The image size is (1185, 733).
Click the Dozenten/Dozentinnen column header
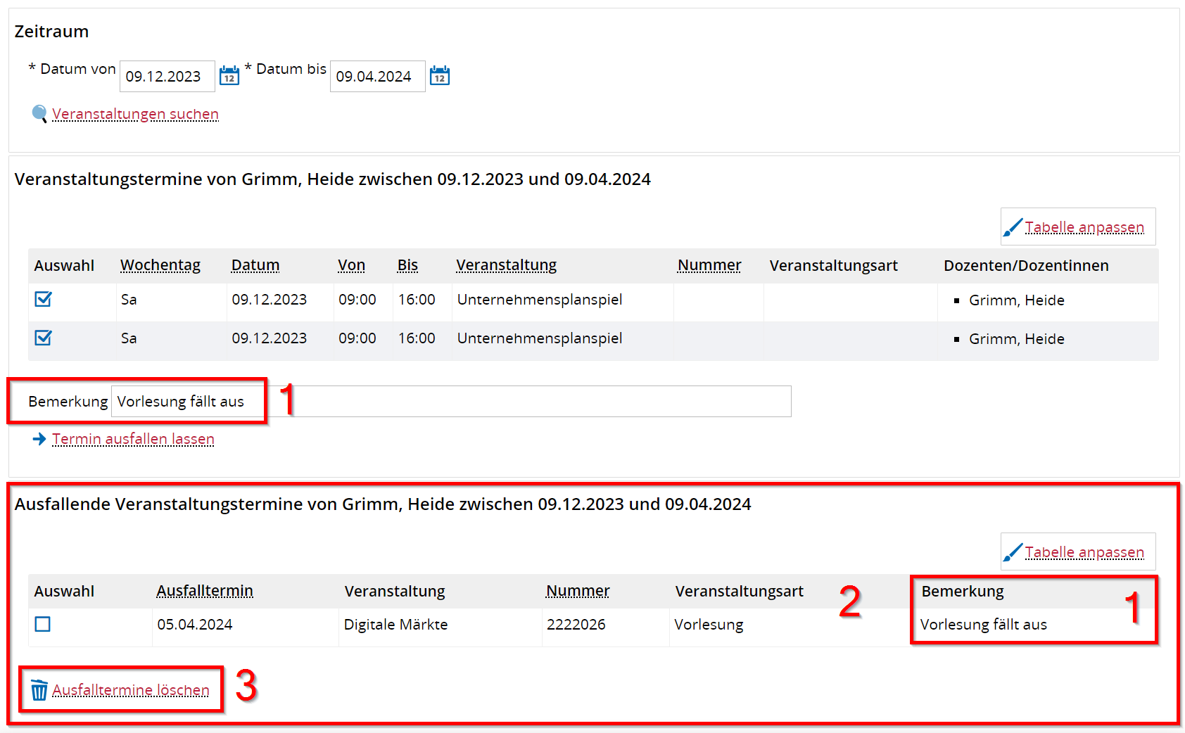click(1026, 265)
